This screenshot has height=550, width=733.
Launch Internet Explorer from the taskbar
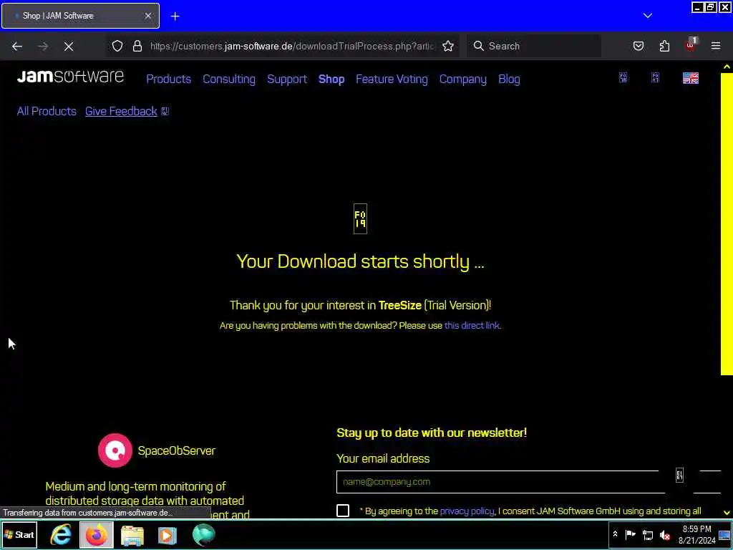click(61, 534)
